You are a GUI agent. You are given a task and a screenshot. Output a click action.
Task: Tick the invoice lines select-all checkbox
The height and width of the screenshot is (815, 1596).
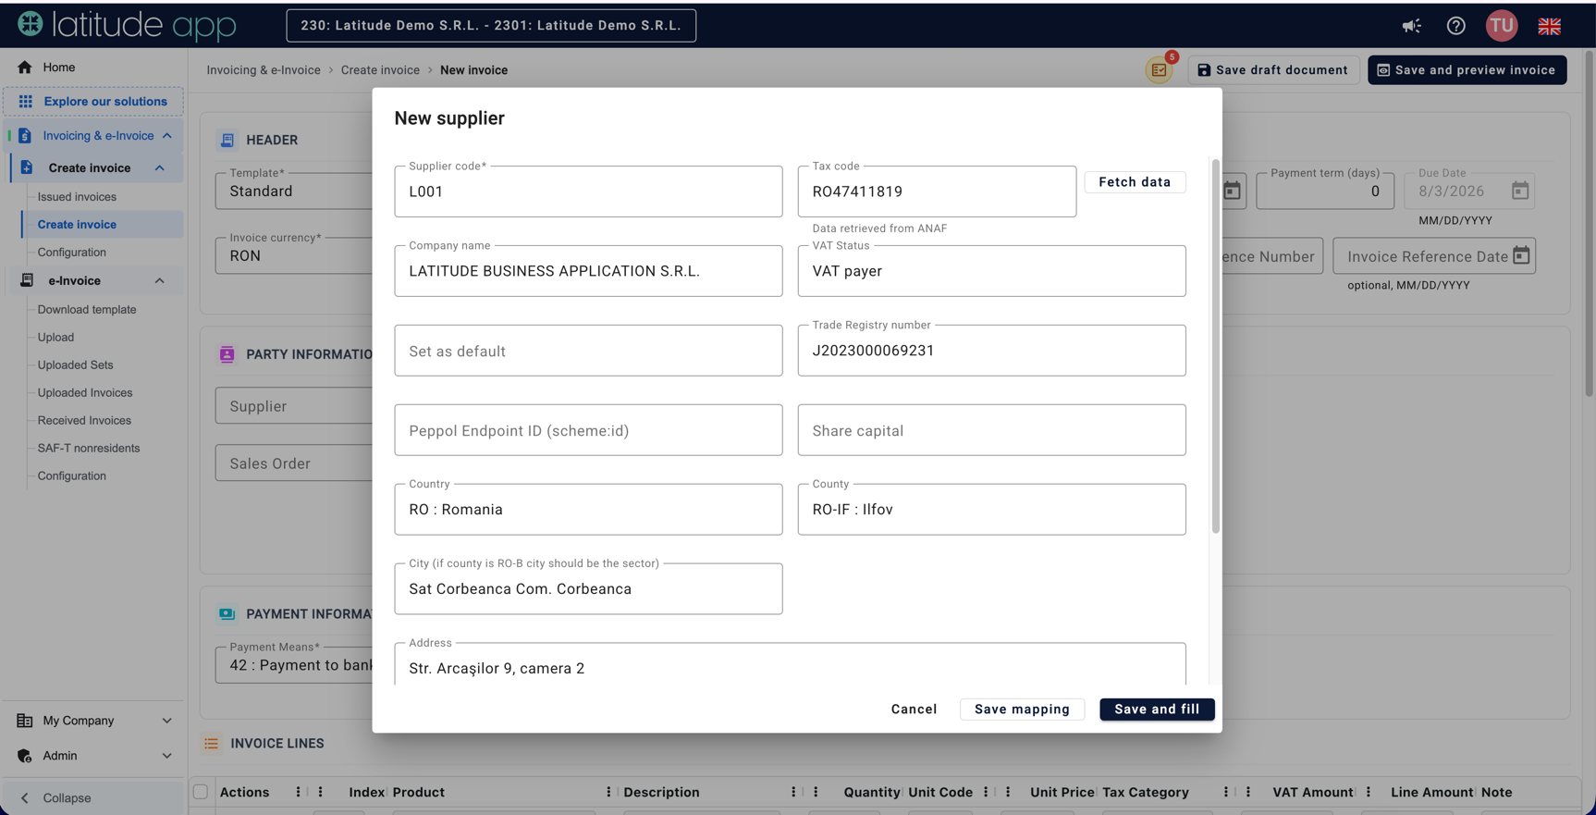tap(201, 792)
